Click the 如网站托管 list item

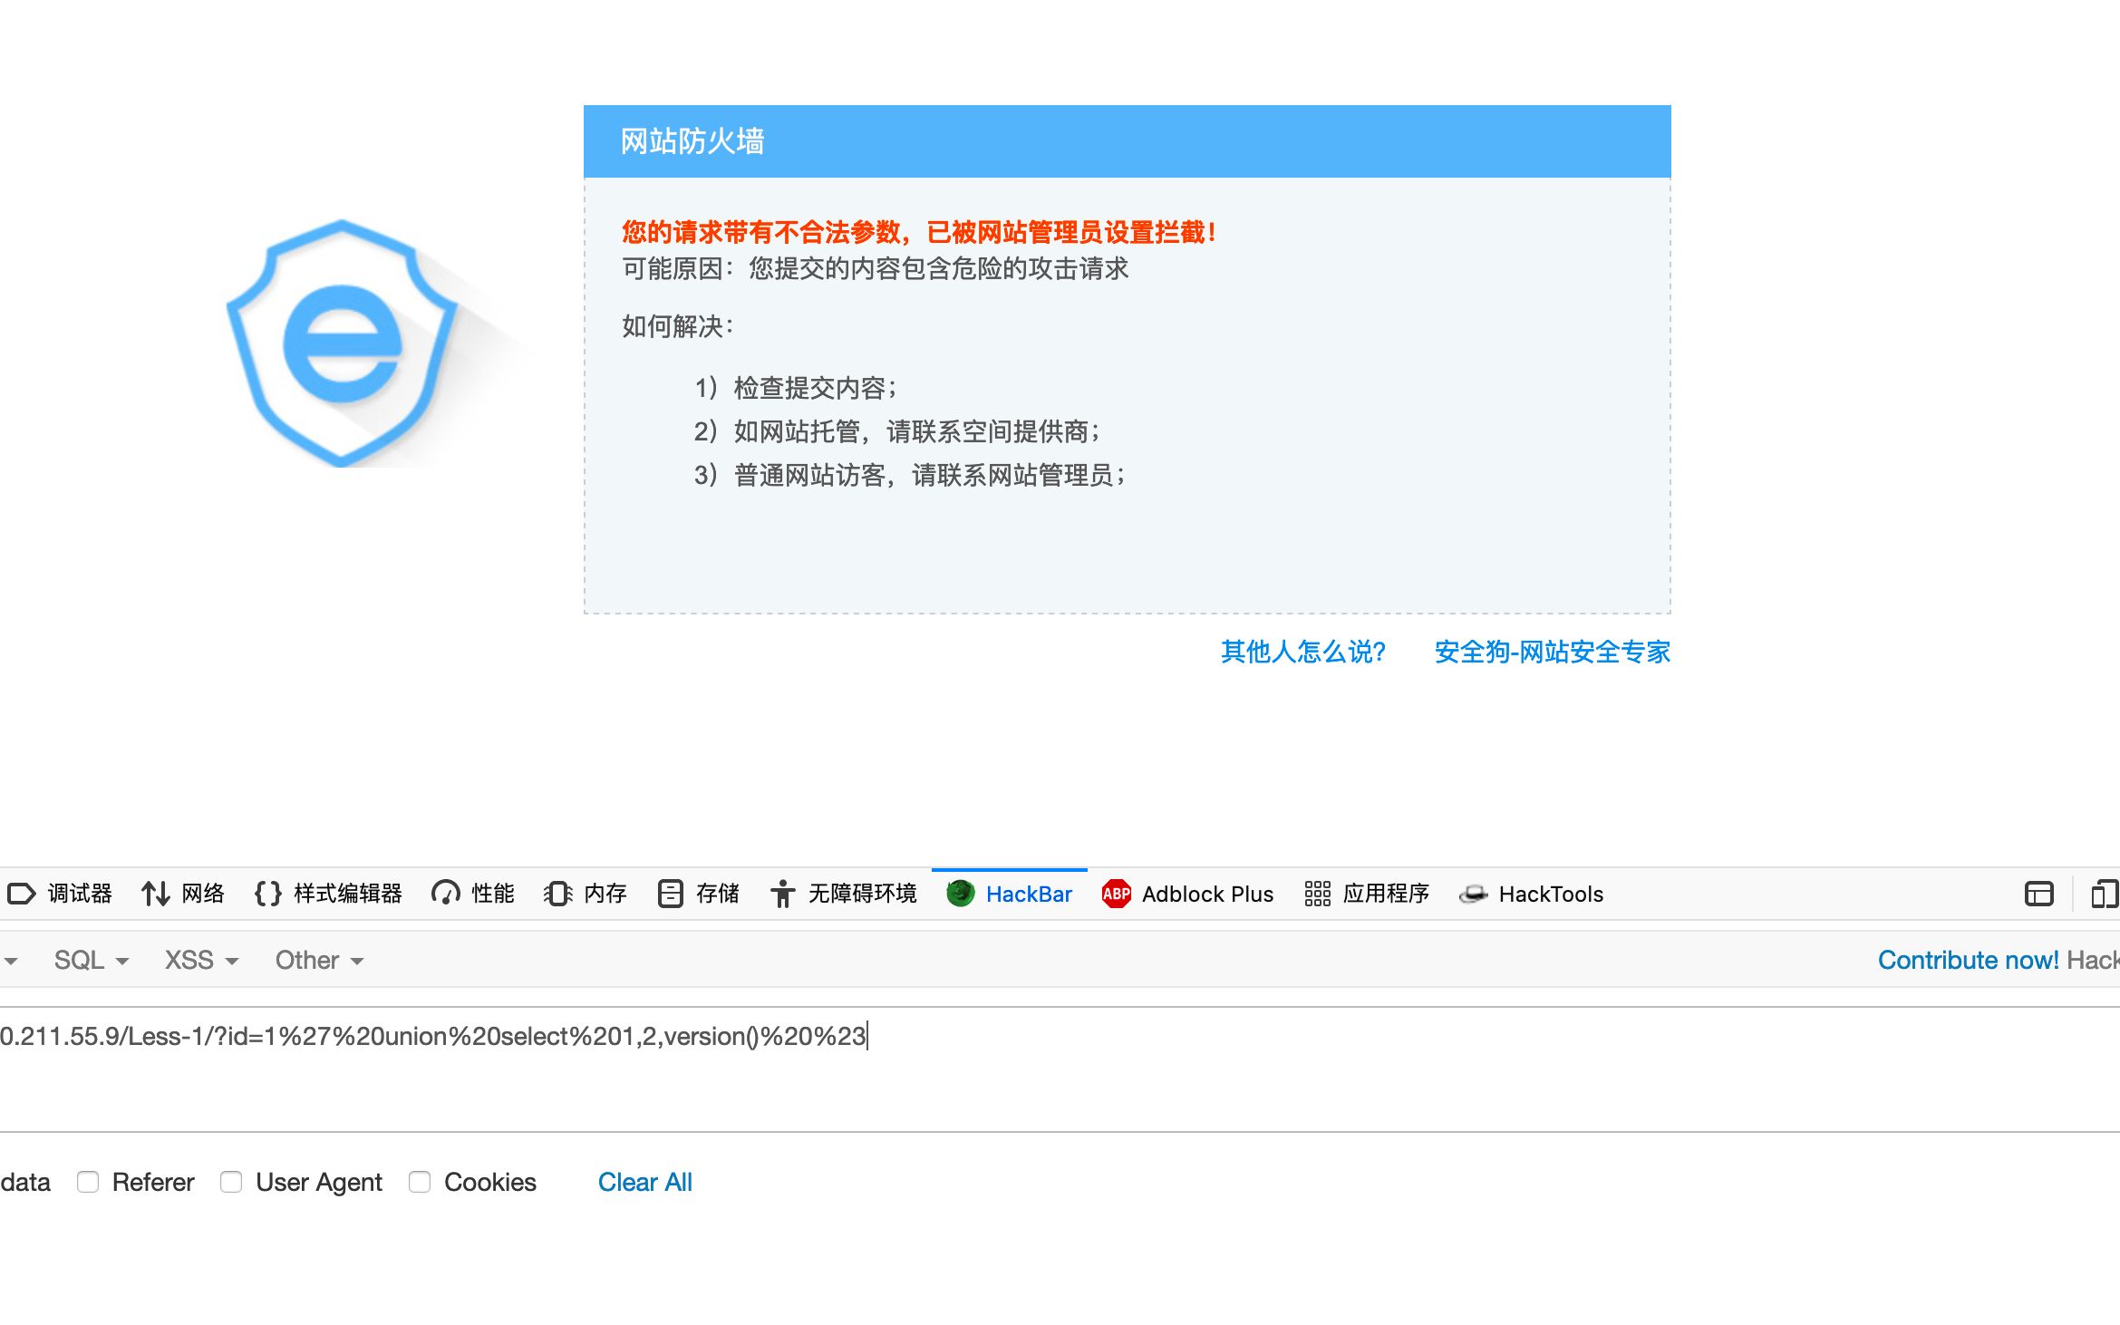896,431
